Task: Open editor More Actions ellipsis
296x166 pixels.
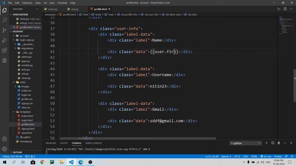Action: point(291,9)
